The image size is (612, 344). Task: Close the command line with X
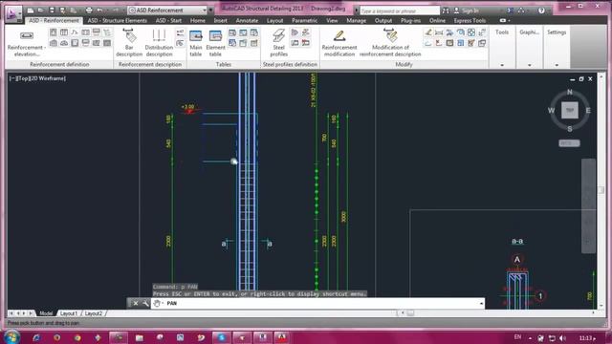135,303
